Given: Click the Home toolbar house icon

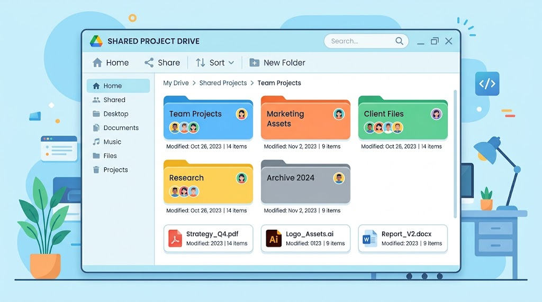Looking at the screenshot, I should 97,62.
